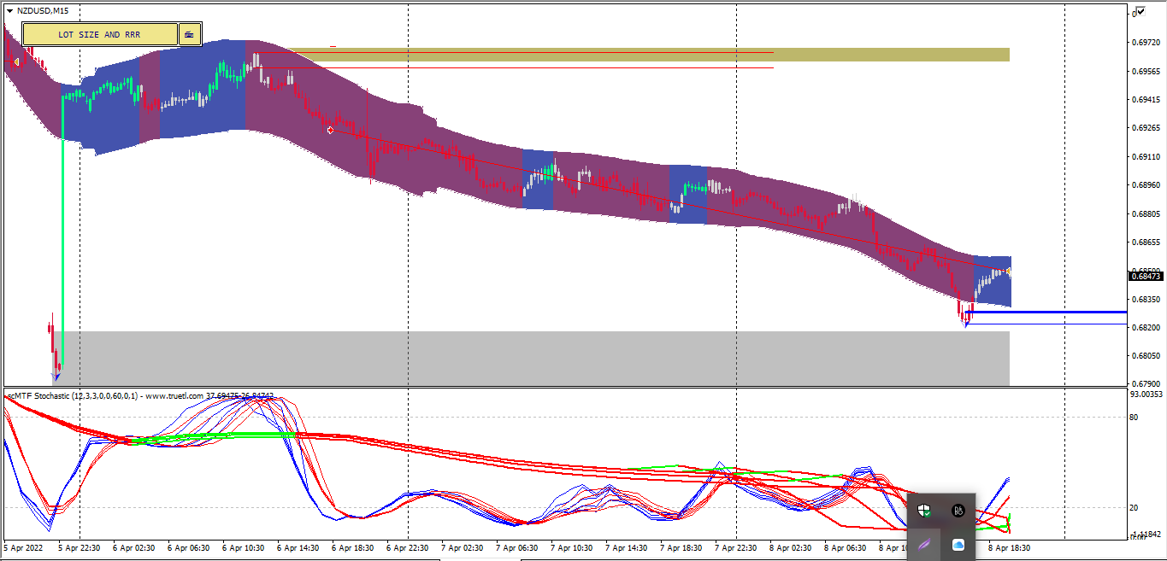
Task: Toggle the checkbox at the chart's top-right corner
Action: click(1140, 10)
